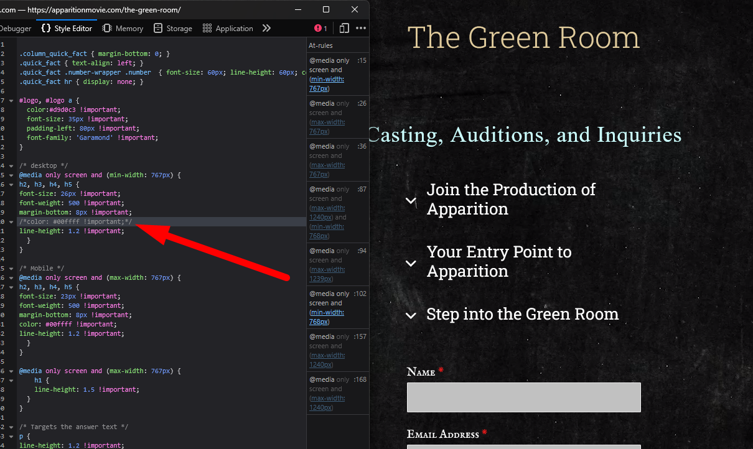Switch to the Storage panel
This screenshot has width=753, height=449.
[x=179, y=29]
